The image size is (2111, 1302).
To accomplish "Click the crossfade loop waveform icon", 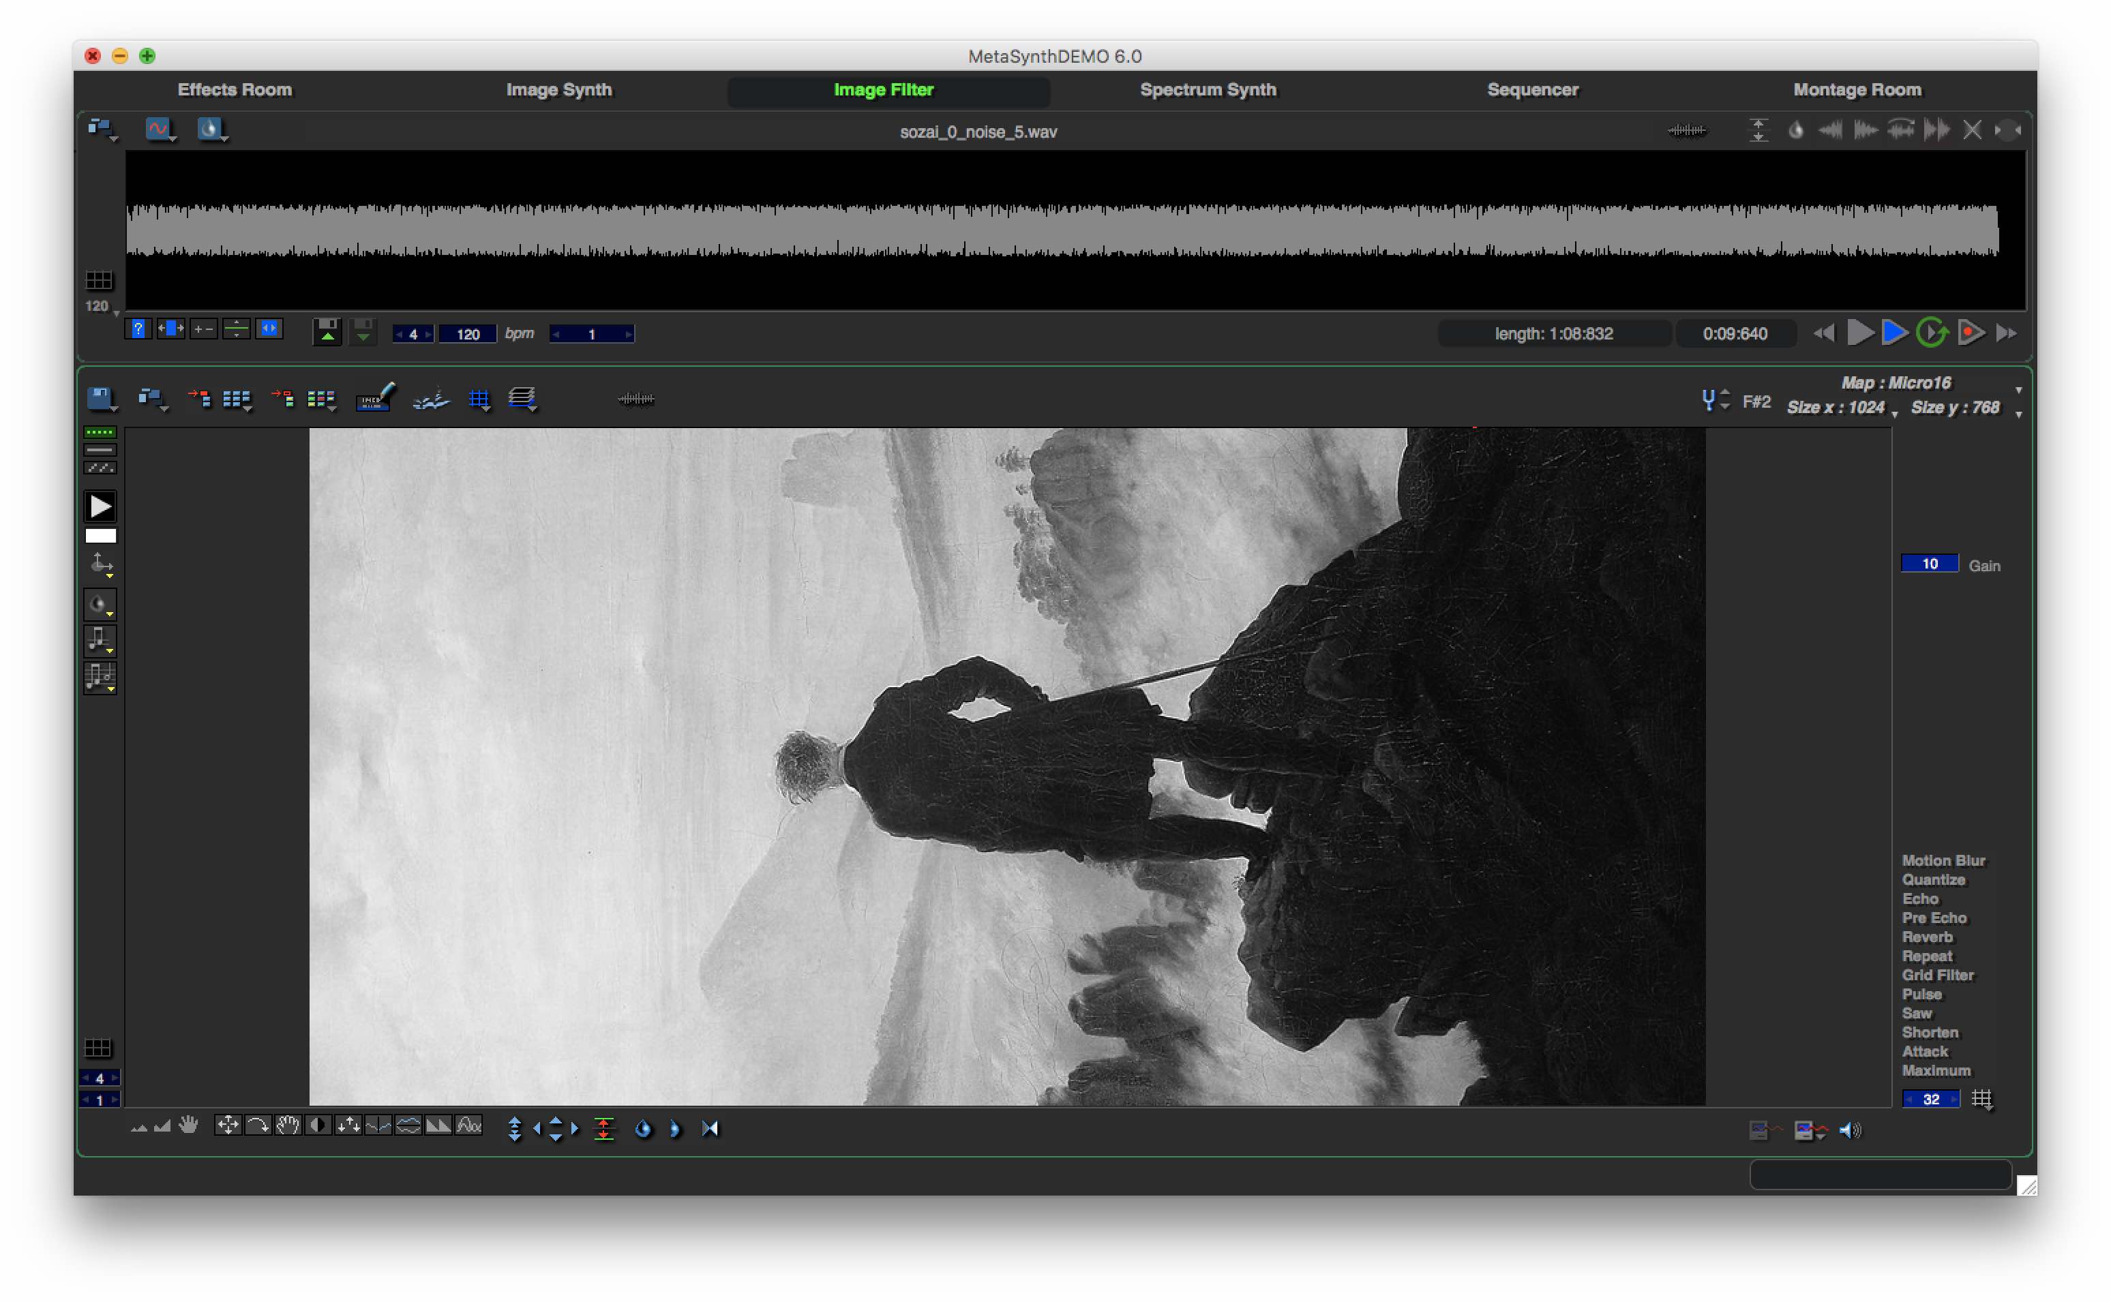I will click(x=1900, y=130).
